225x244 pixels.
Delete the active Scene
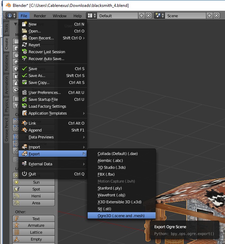pyautogui.click(x=216, y=16)
